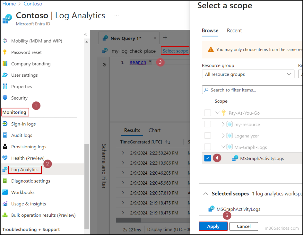Open Workbooks via its icon
This screenshot has height=235, width=303.
click(6, 192)
